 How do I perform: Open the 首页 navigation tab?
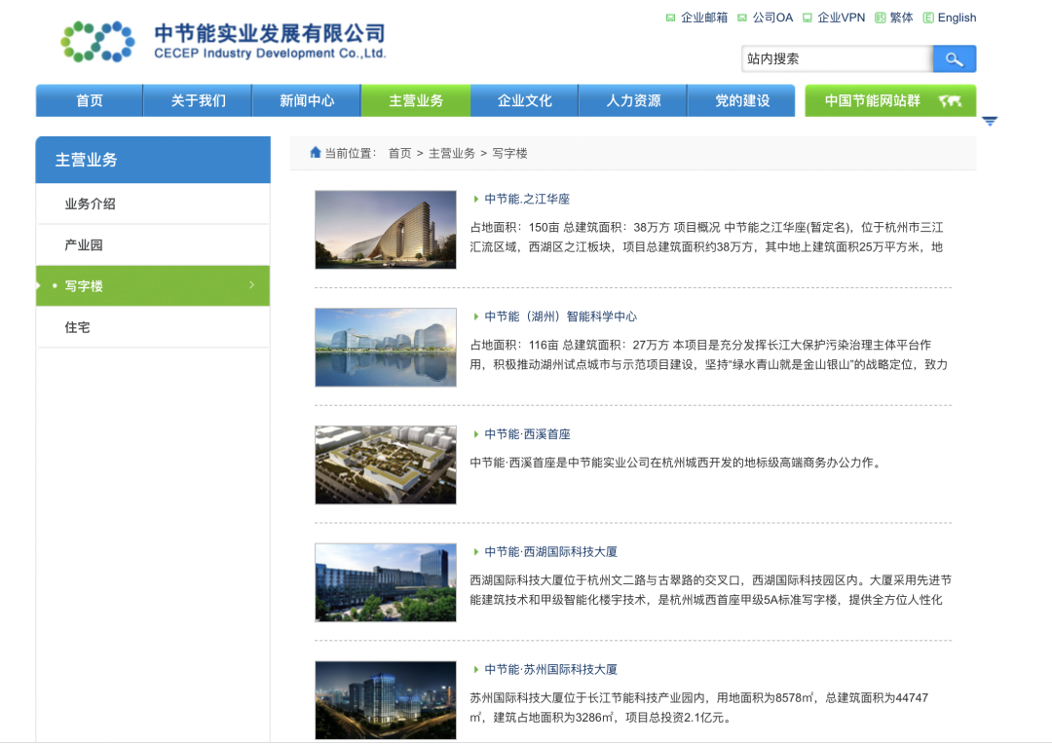click(90, 100)
